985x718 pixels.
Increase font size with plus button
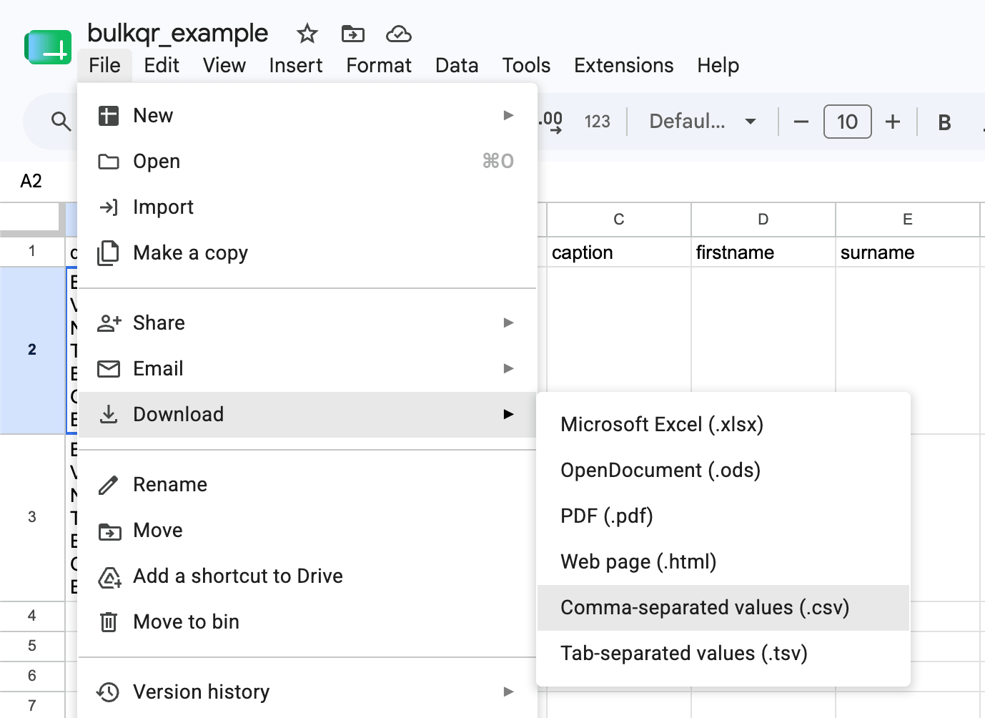893,122
